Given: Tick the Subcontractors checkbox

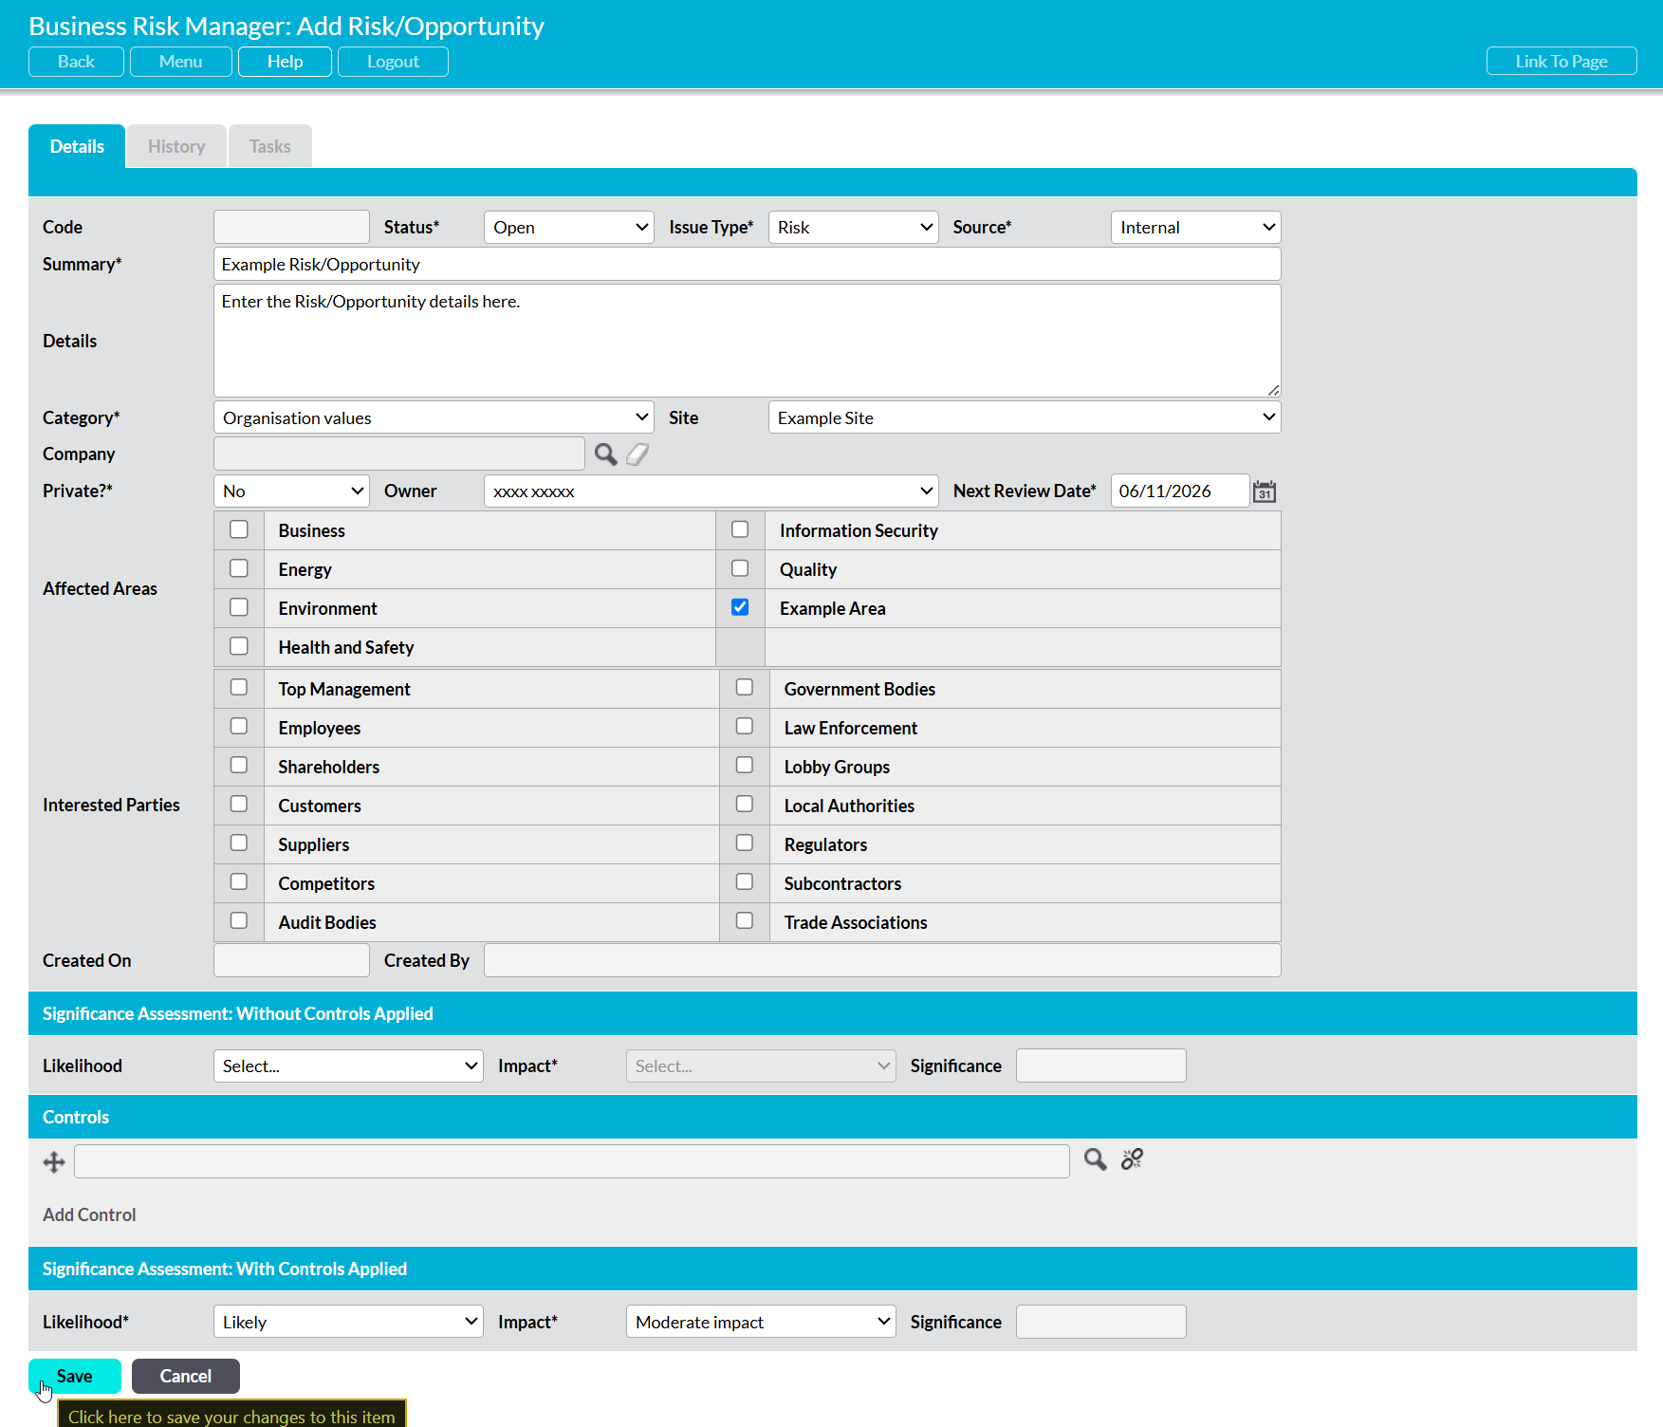Looking at the screenshot, I should 745,881.
